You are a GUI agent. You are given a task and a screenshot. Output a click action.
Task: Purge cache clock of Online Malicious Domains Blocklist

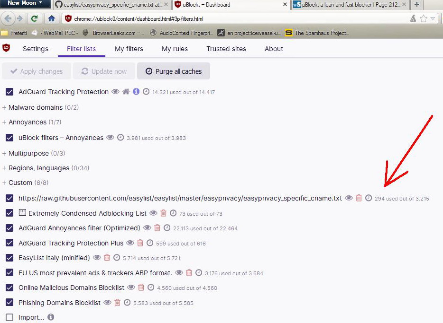[151, 288]
